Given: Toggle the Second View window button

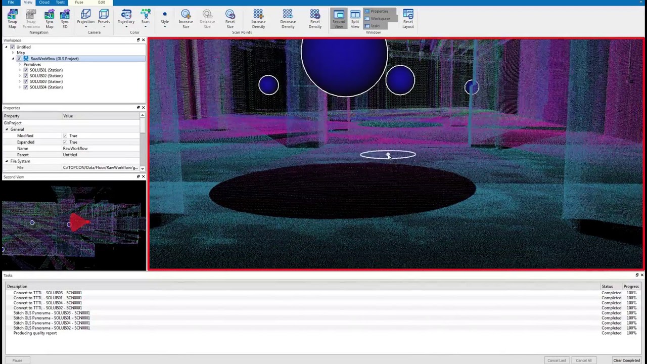Looking at the screenshot, I should [339, 19].
